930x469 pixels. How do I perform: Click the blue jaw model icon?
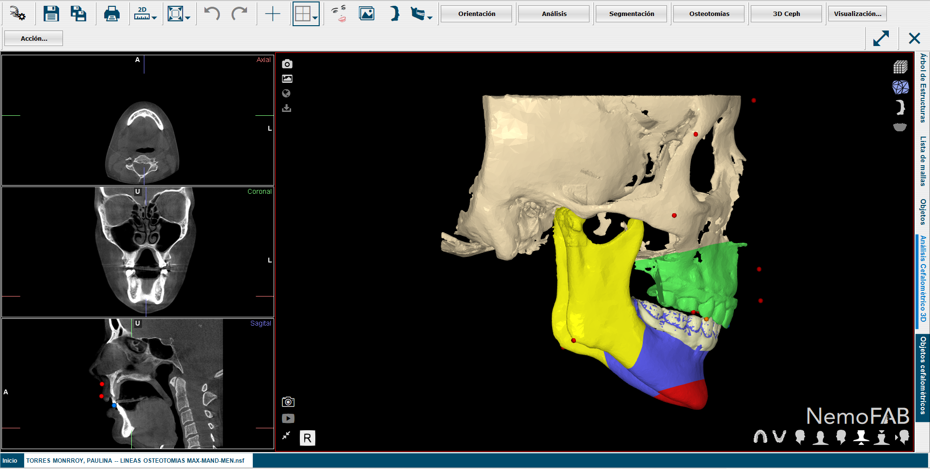[418, 14]
